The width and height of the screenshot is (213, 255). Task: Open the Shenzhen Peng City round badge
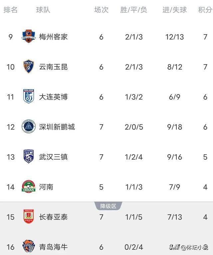(29, 127)
